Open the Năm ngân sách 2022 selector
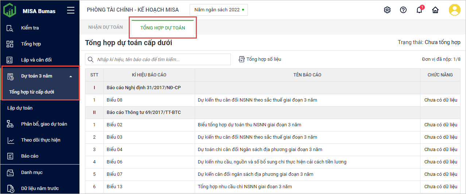The image size is (466, 194). coord(219,10)
